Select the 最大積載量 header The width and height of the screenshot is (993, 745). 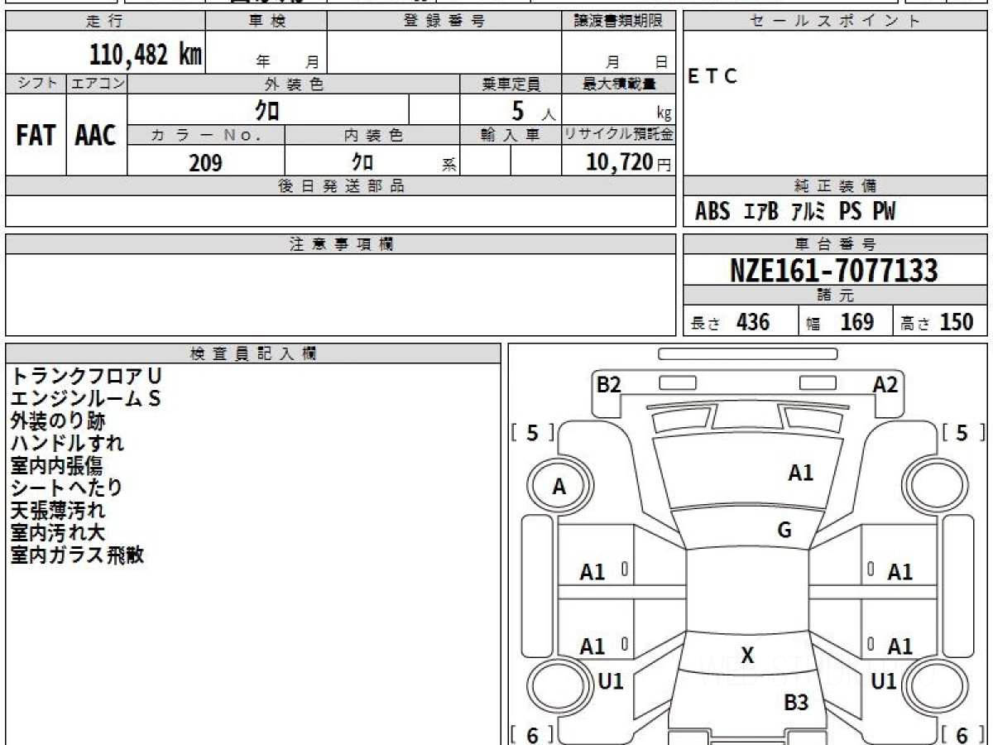coord(618,84)
